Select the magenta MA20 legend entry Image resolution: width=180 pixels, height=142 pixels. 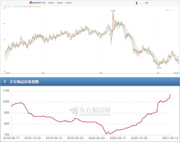pyautogui.click(x=27, y=7)
